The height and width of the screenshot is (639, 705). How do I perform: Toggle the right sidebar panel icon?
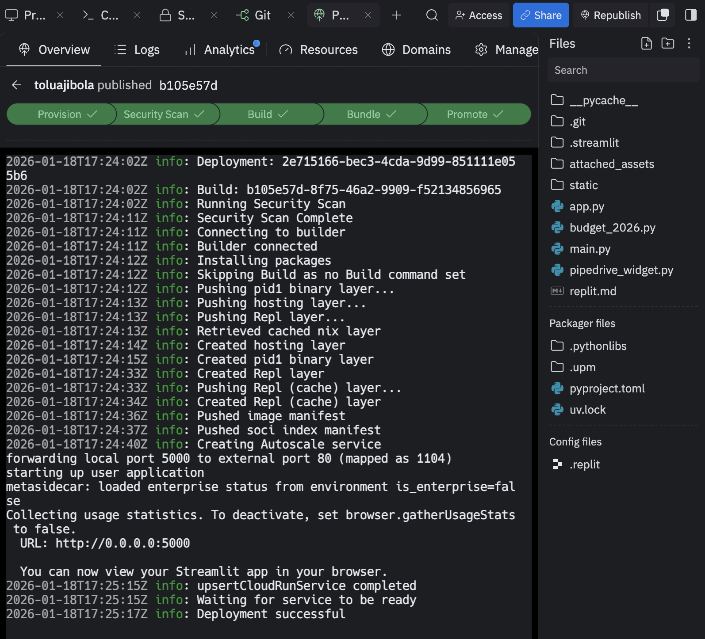pyautogui.click(x=690, y=15)
